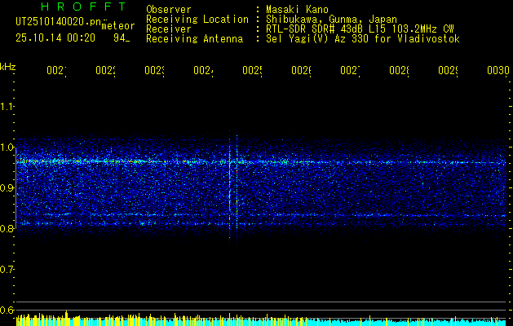Click the 0027 time marker

351,70
